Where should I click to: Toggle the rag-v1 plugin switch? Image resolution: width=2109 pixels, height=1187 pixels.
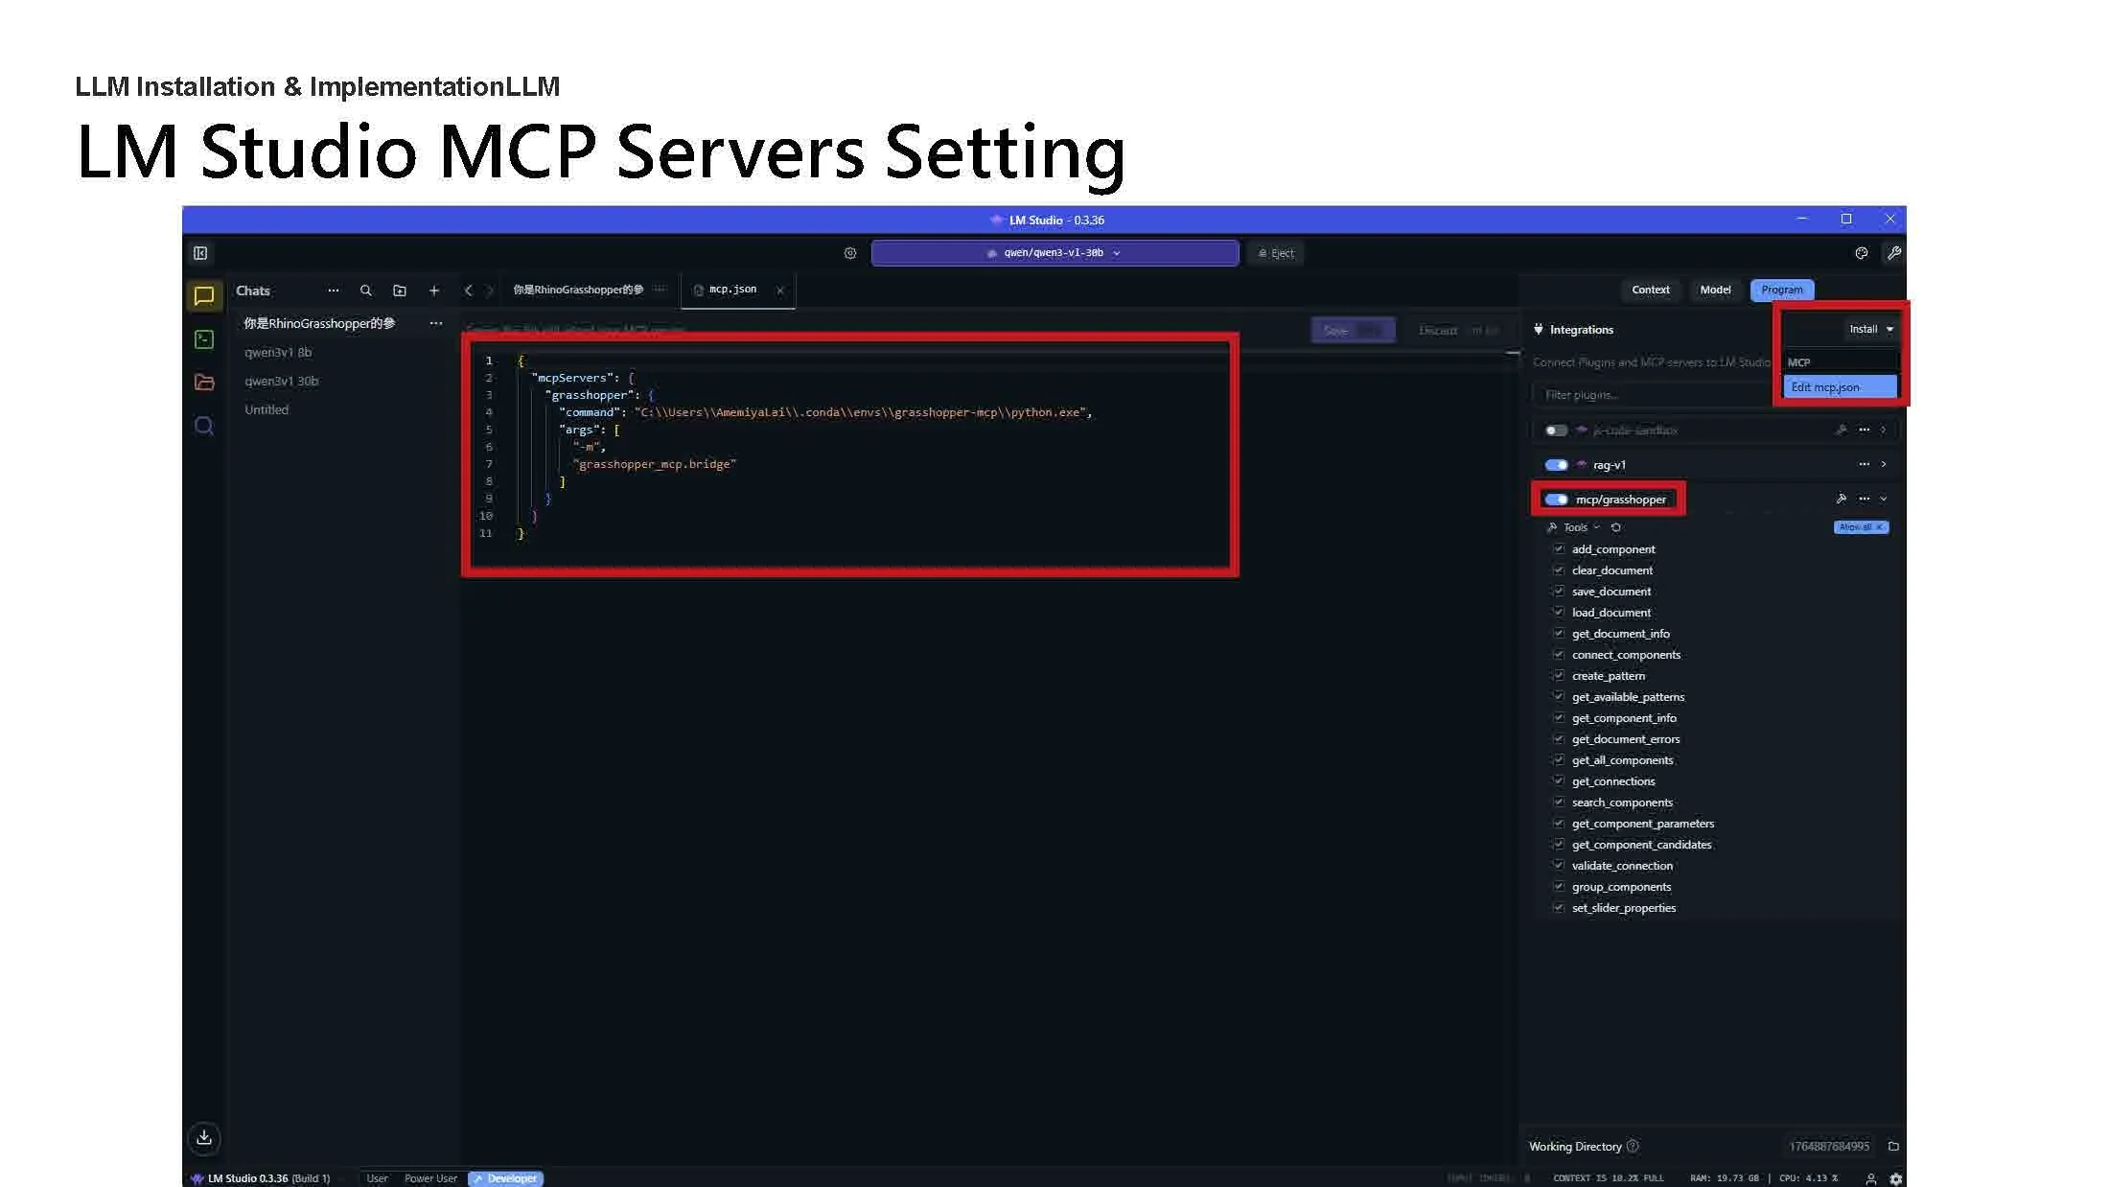coord(1556,465)
